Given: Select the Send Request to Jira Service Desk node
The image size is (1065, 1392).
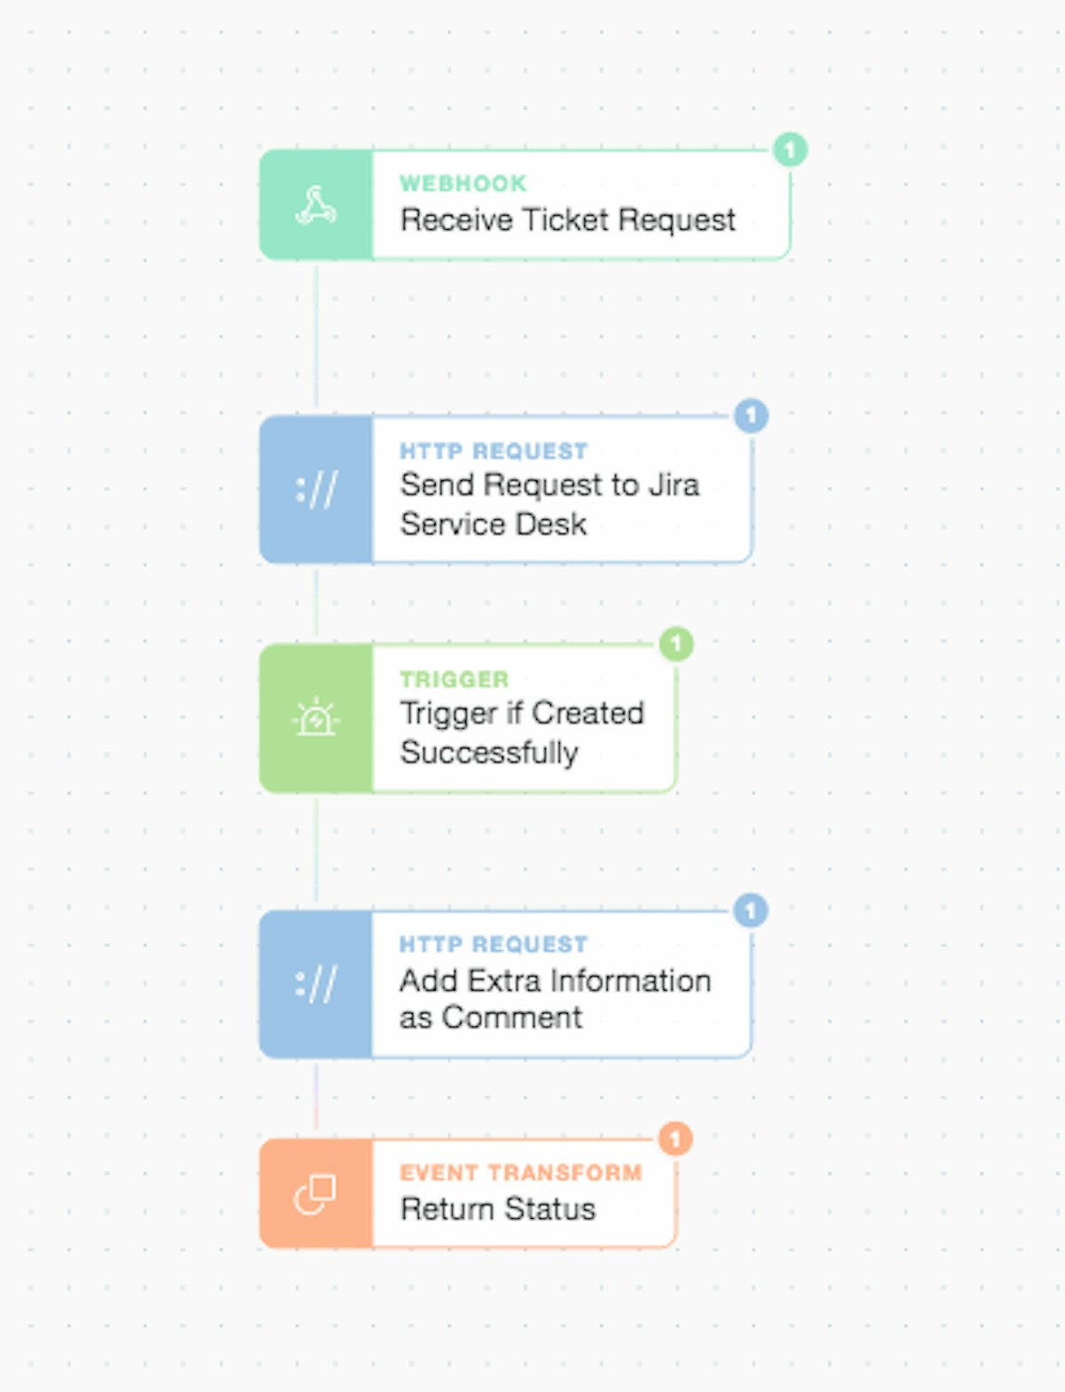Looking at the screenshot, I should pos(549,504).
